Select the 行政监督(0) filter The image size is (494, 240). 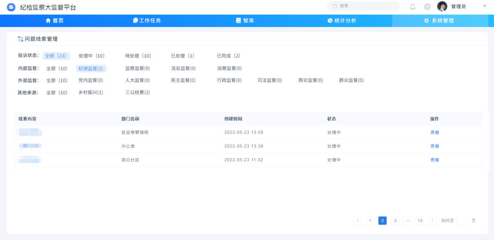tap(229, 80)
